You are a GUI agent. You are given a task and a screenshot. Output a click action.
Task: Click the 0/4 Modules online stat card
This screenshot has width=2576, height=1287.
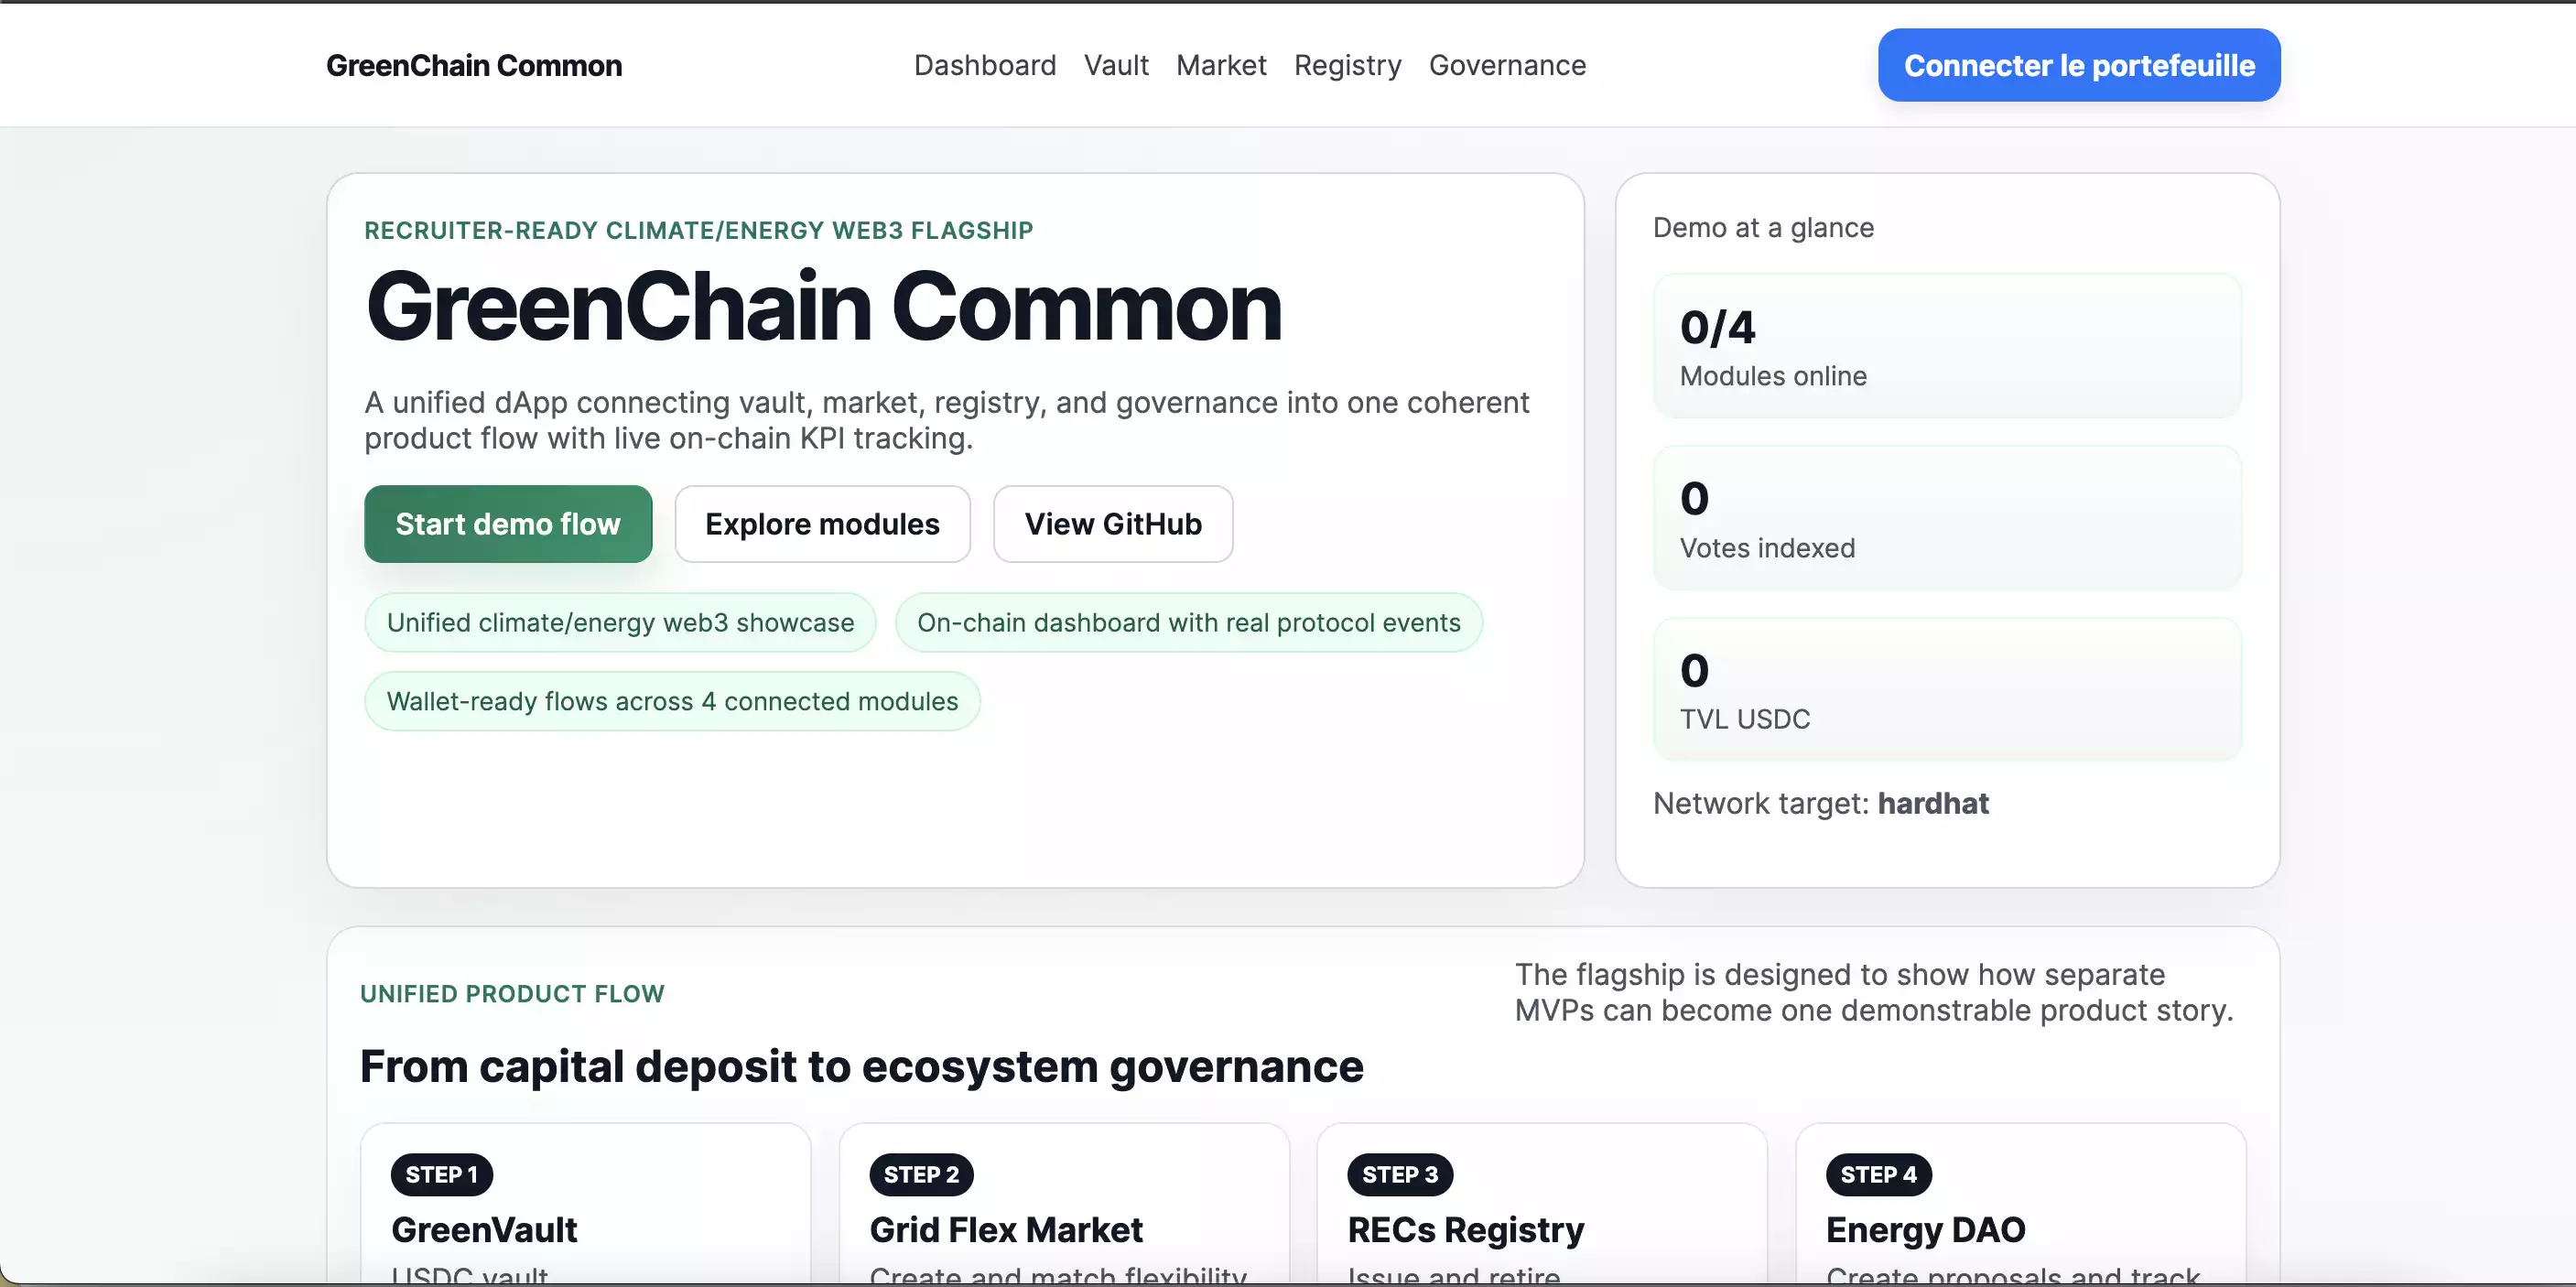[x=1947, y=346]
